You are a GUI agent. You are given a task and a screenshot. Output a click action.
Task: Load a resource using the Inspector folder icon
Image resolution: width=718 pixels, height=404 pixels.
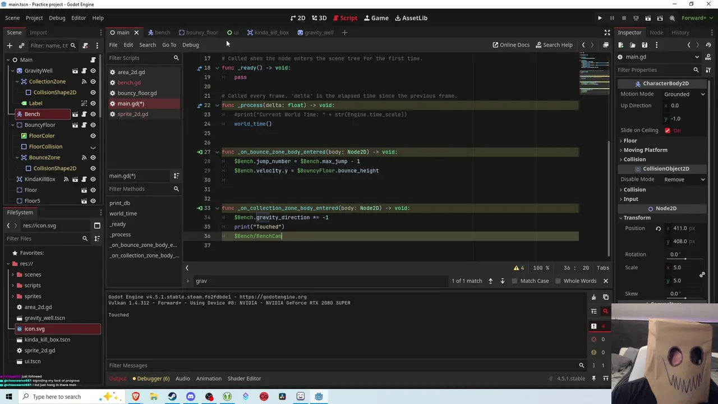point(633,45)
